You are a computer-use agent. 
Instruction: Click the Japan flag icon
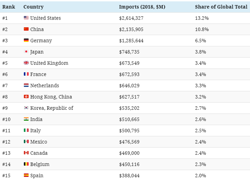[26, 51]
